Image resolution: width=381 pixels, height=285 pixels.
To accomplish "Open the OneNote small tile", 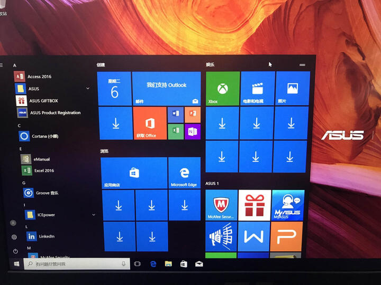I will tap(193, 131).
